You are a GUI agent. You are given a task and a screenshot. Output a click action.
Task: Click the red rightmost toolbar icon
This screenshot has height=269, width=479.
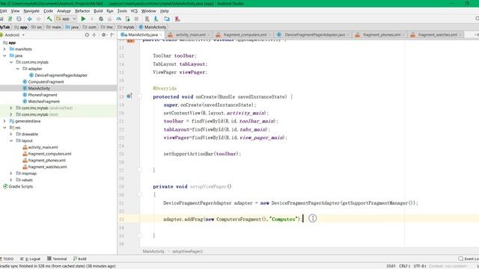(177, 19)
